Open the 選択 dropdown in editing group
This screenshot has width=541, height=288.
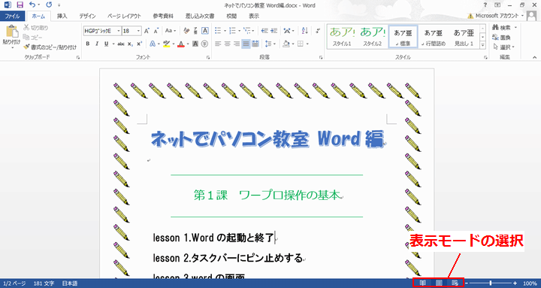point(505,47)
